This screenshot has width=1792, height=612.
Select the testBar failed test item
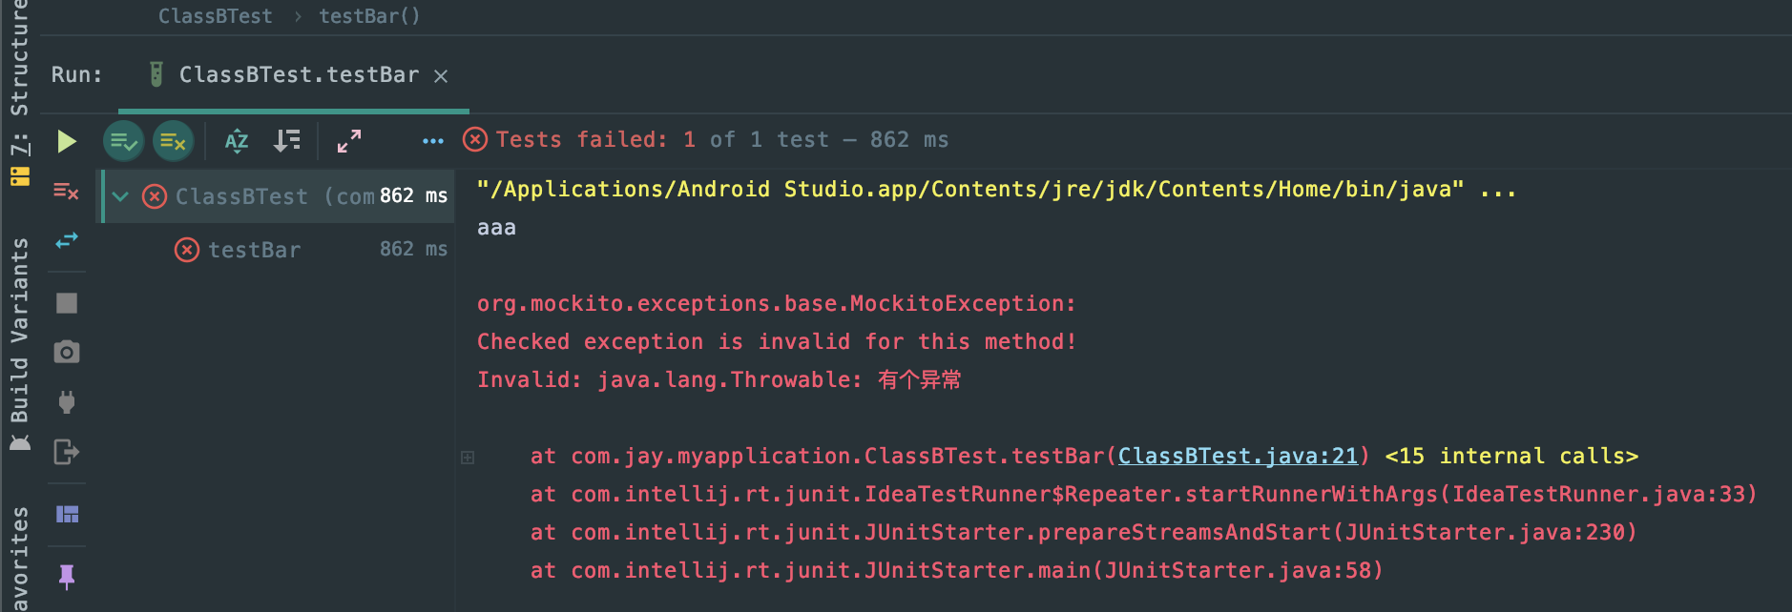pos(254,250)
